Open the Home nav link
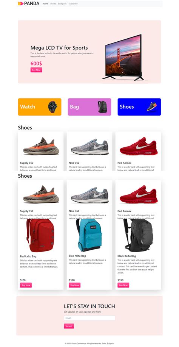The height and width of the screenshot is (347, 179). pos(45,3)
